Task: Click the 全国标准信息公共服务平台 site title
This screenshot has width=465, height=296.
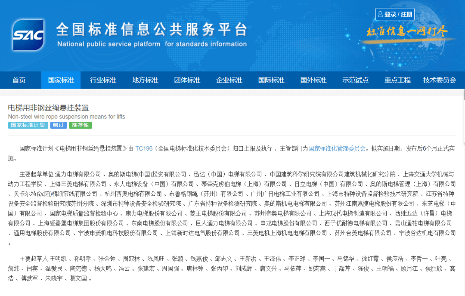Action: click(152, 29)
